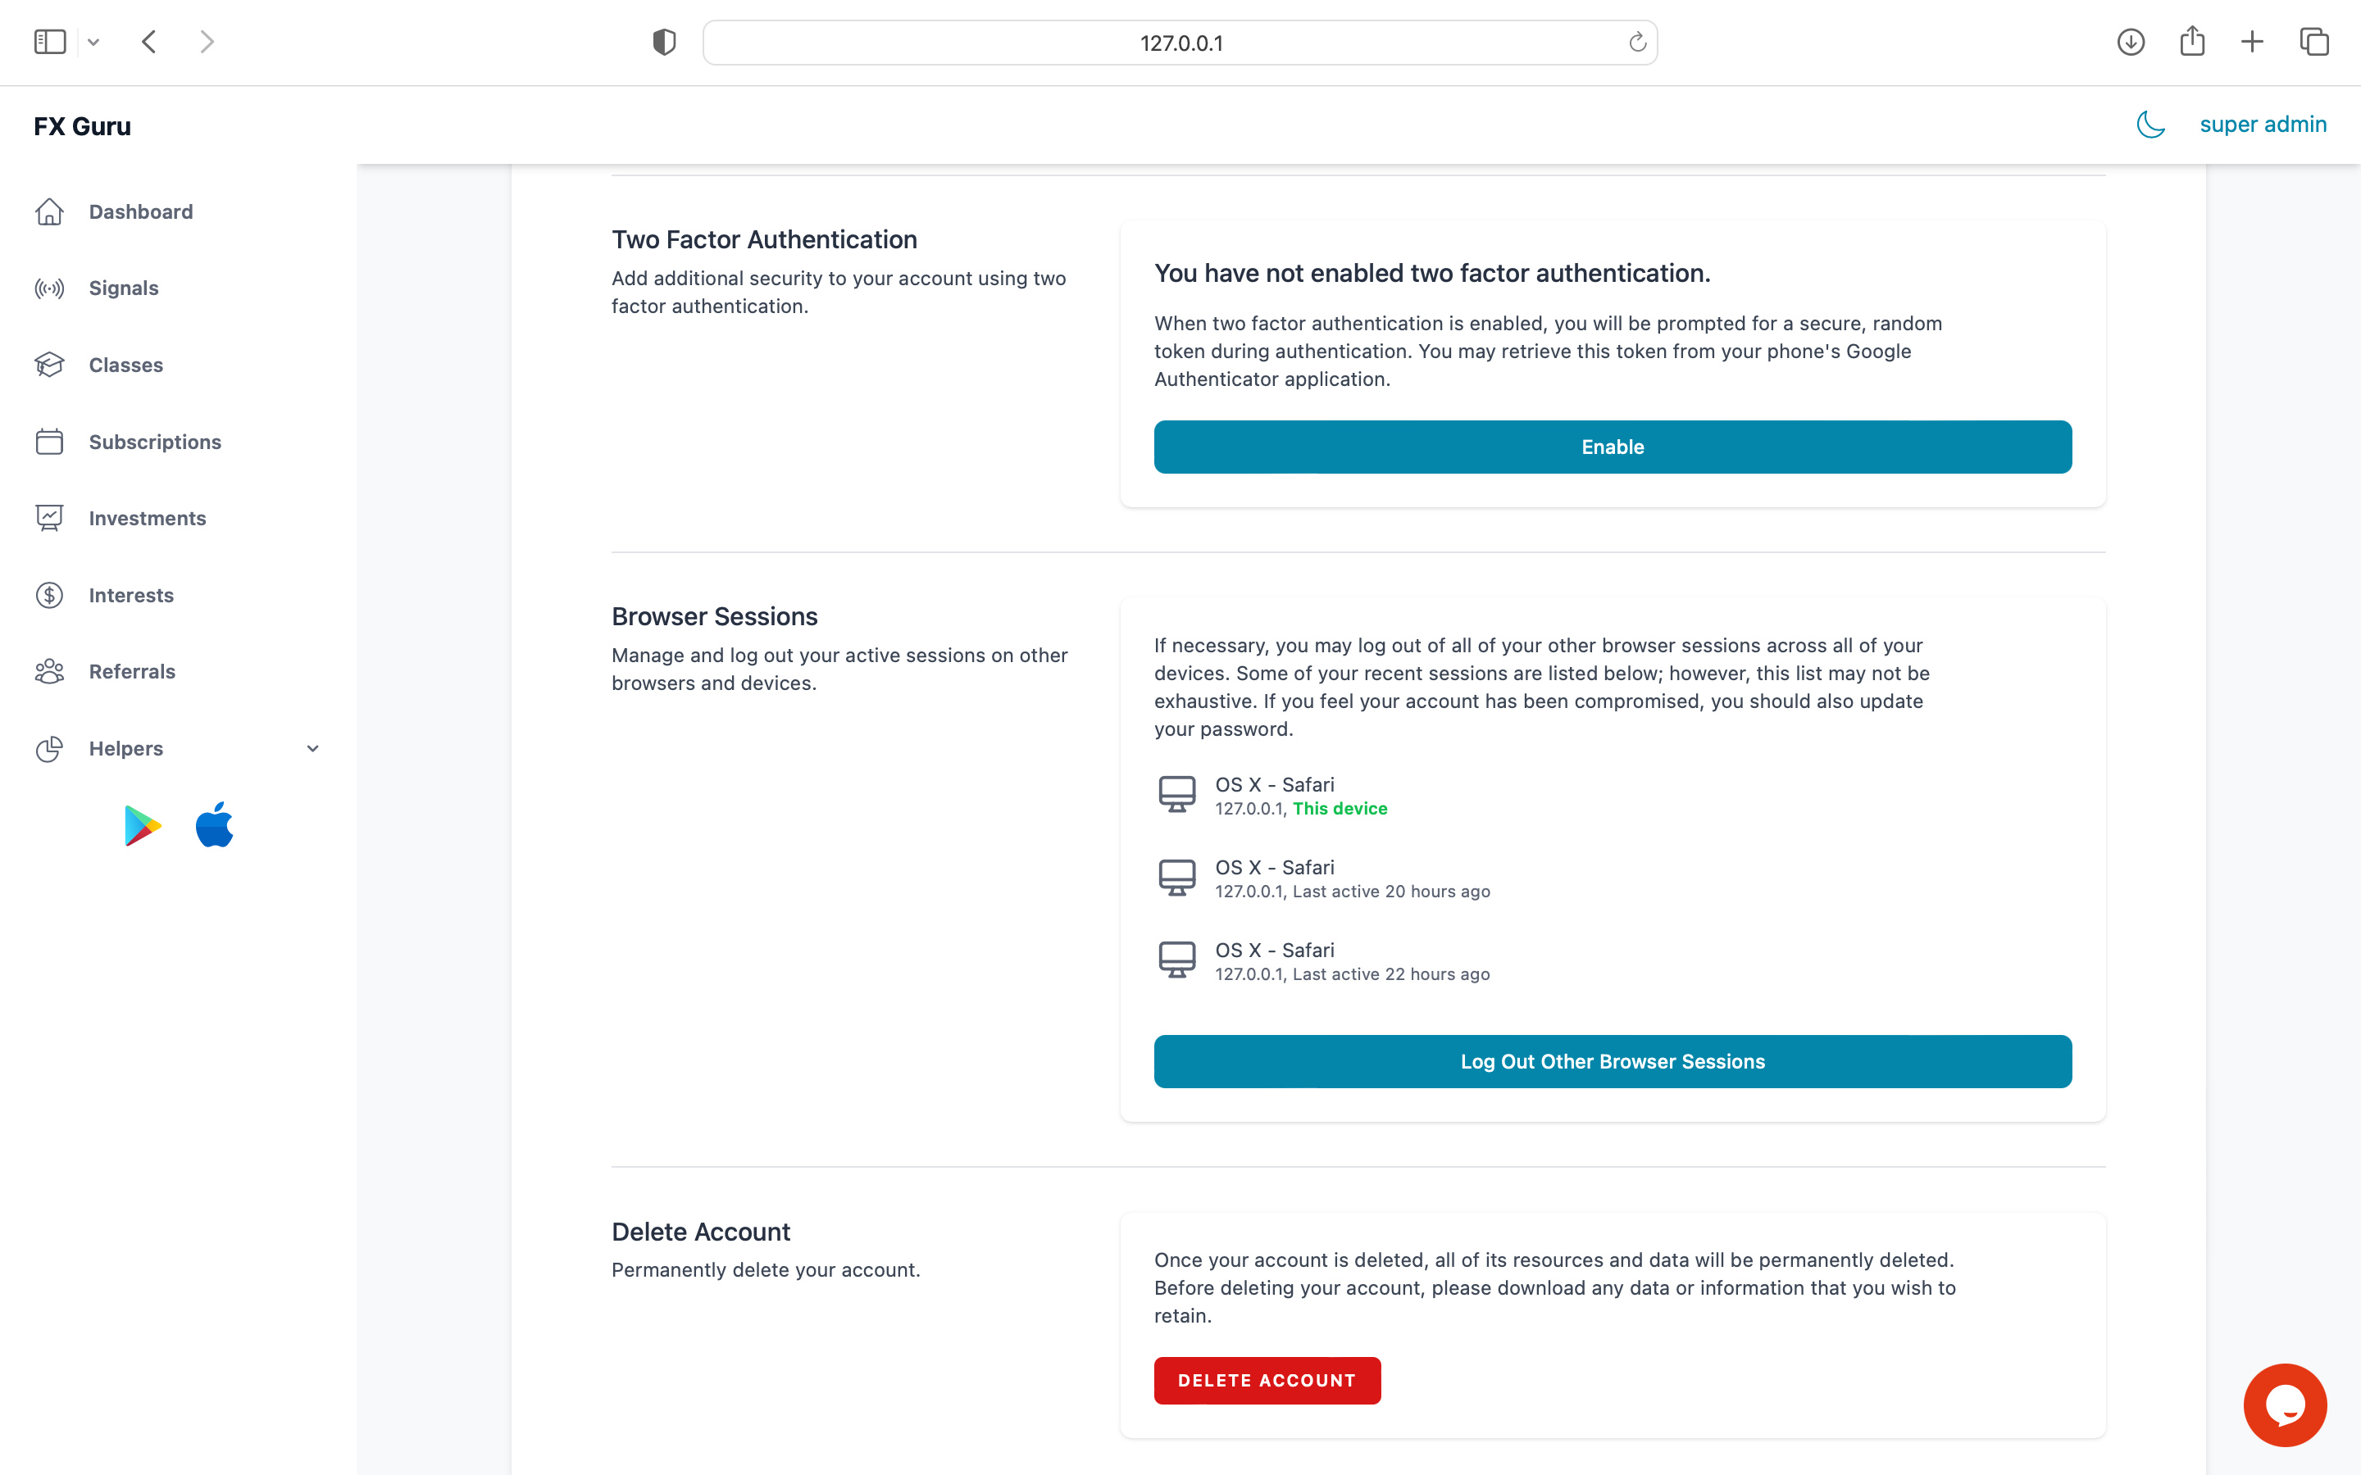Navigate to Subscriptions page
The height and width of the screenshot is (1475, 2361).
point(154,442)
